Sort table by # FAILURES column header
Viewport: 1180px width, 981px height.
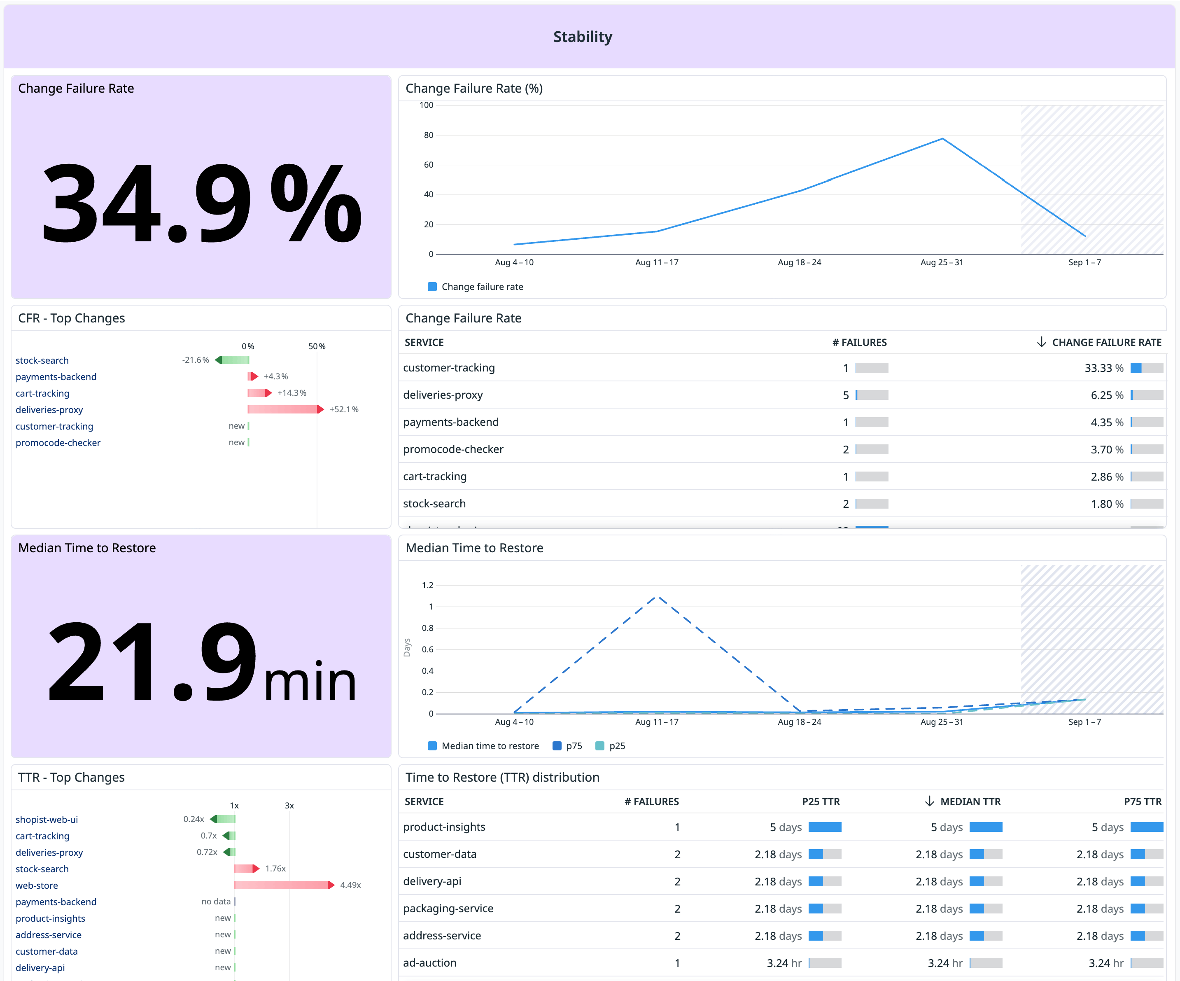859,342
